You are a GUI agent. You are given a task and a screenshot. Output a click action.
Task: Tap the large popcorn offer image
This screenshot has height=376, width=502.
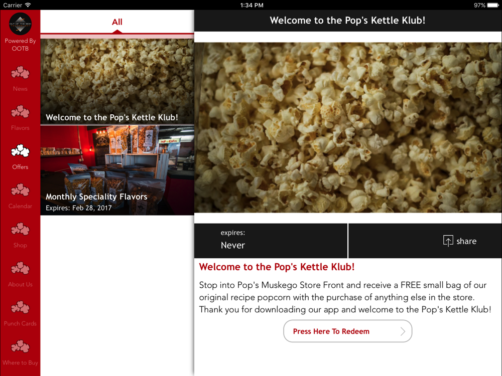(348, 127)
